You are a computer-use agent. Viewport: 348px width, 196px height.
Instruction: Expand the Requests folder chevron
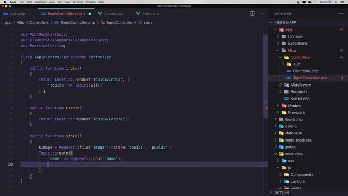281,92
